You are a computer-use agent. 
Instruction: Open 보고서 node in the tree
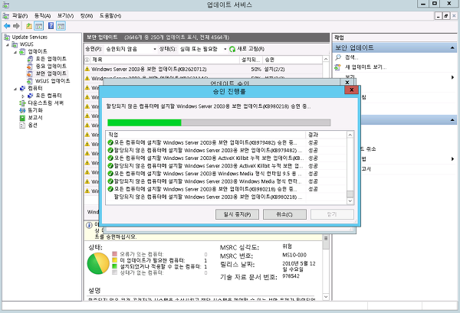tap(35, 117)
